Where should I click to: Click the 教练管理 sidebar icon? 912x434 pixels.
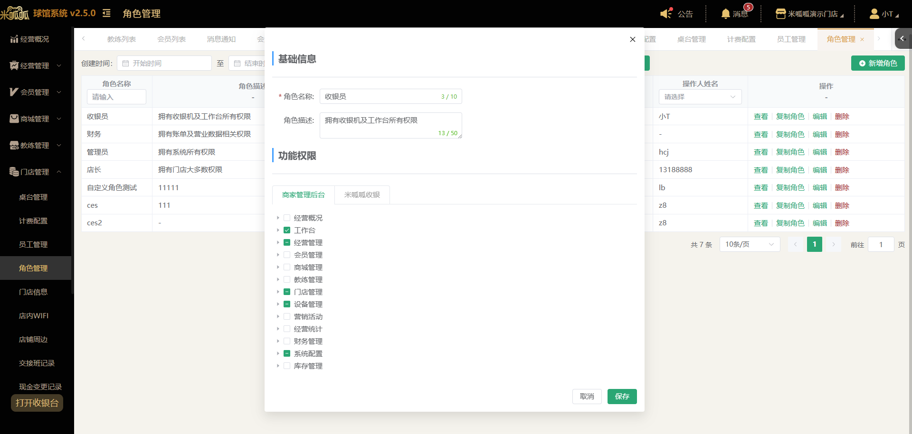[14, 145]
